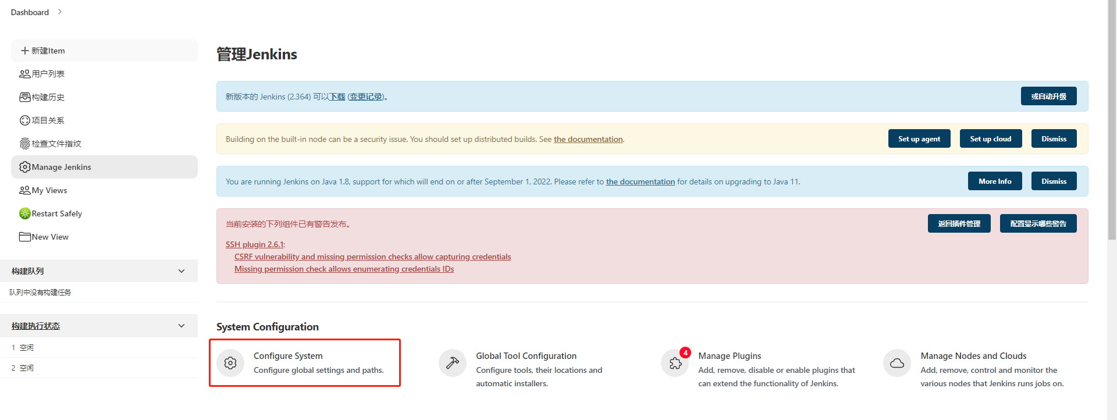Open 检查文件指纹 in the sidebar
1117x420 pixels.
tap(104, 144)
